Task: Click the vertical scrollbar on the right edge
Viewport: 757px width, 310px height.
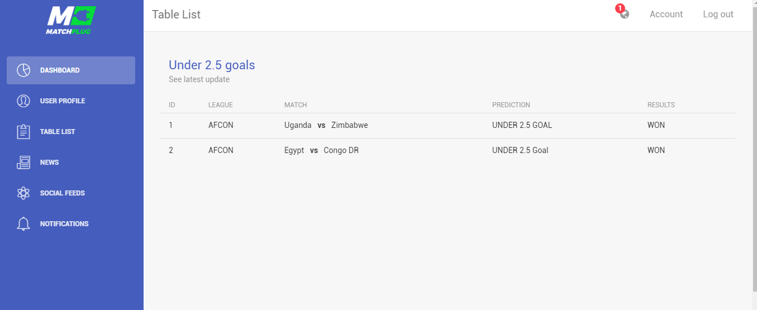Action: 754,155
